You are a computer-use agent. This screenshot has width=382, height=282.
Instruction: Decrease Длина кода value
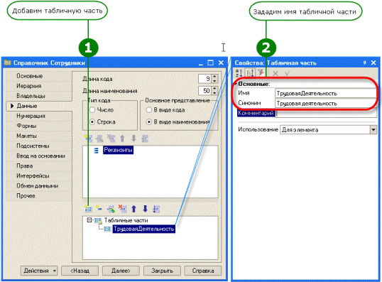point(214,81)
